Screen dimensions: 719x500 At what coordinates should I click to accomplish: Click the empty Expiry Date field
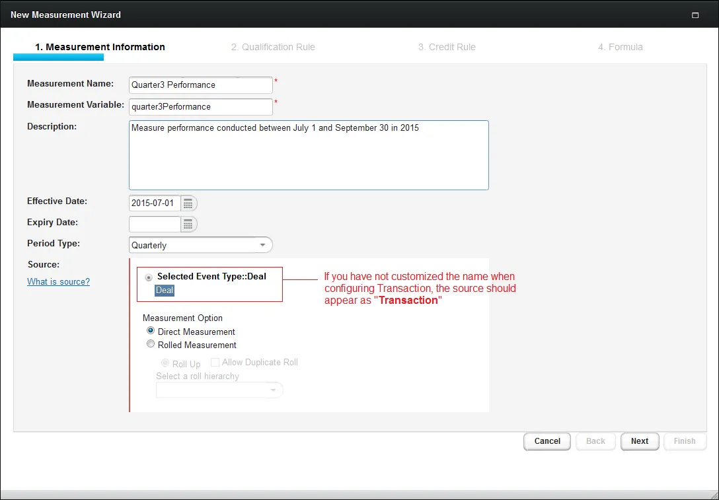155,224
